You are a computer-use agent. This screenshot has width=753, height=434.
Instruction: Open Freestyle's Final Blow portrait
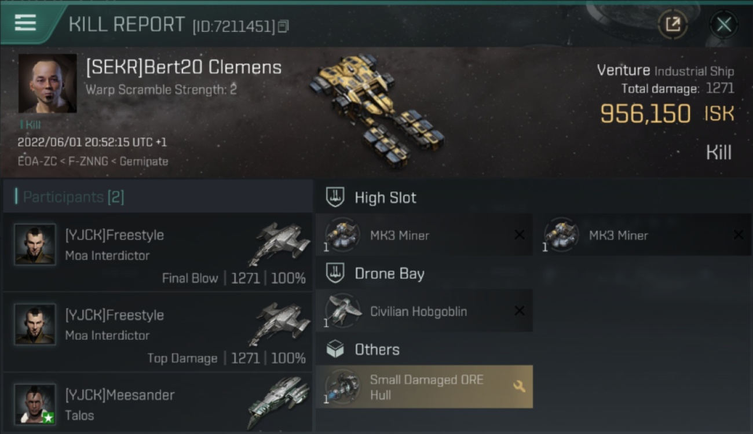tap(35, 244)
